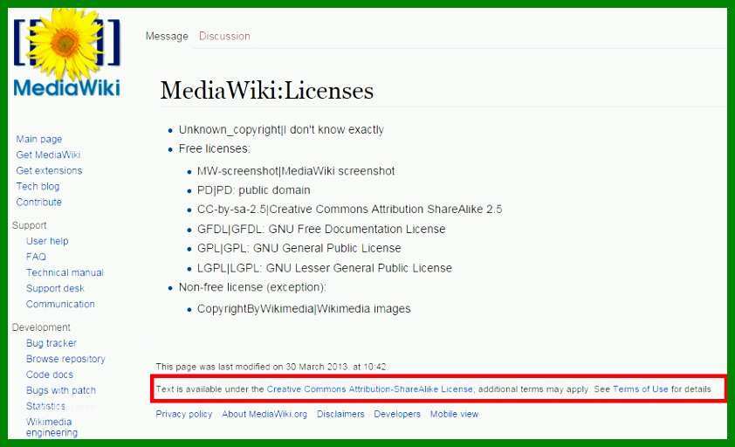Open the Get MediaWiki link

coord(48,155)
